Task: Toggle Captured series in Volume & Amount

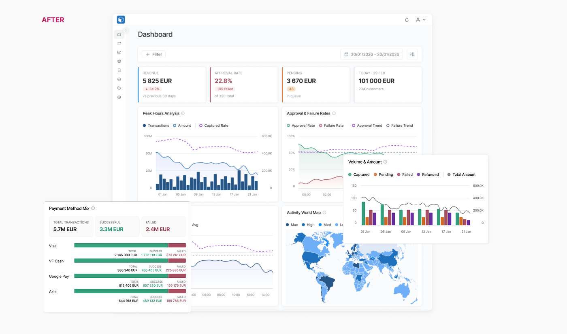Action: (359, 174)
